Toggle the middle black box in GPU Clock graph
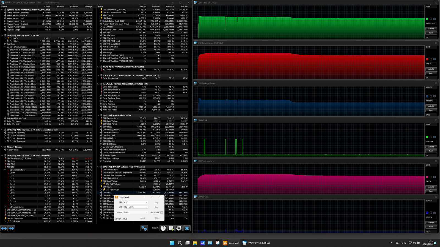This screenshot has width=440, height=247. (431, 137)
